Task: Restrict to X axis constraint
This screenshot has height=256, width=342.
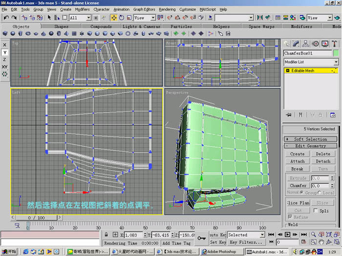Action: 4,45
